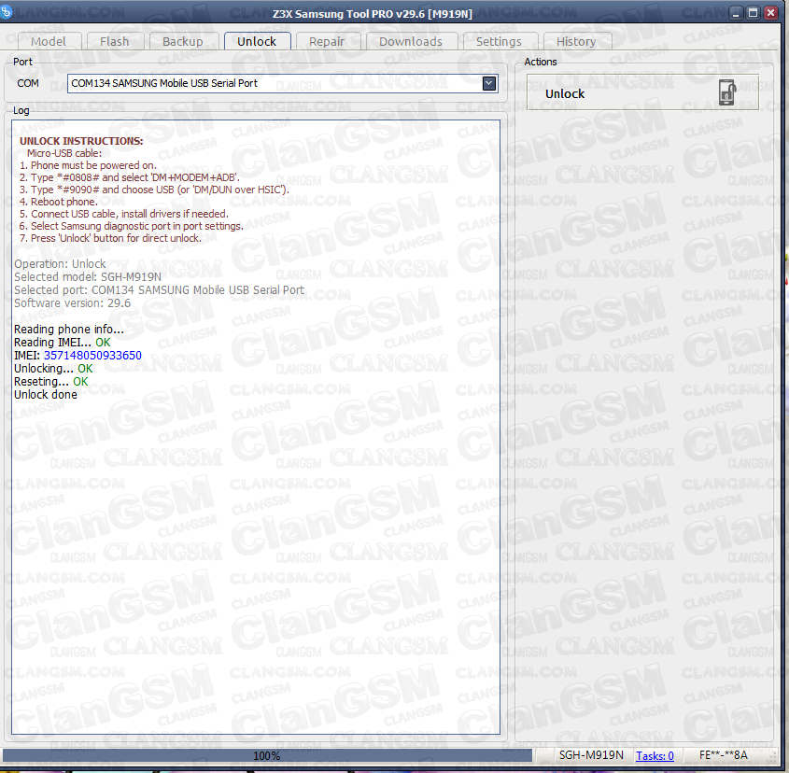Switch to the Settings tab
The width and height of the screenshot is (789, 773).
pos(499,41)
